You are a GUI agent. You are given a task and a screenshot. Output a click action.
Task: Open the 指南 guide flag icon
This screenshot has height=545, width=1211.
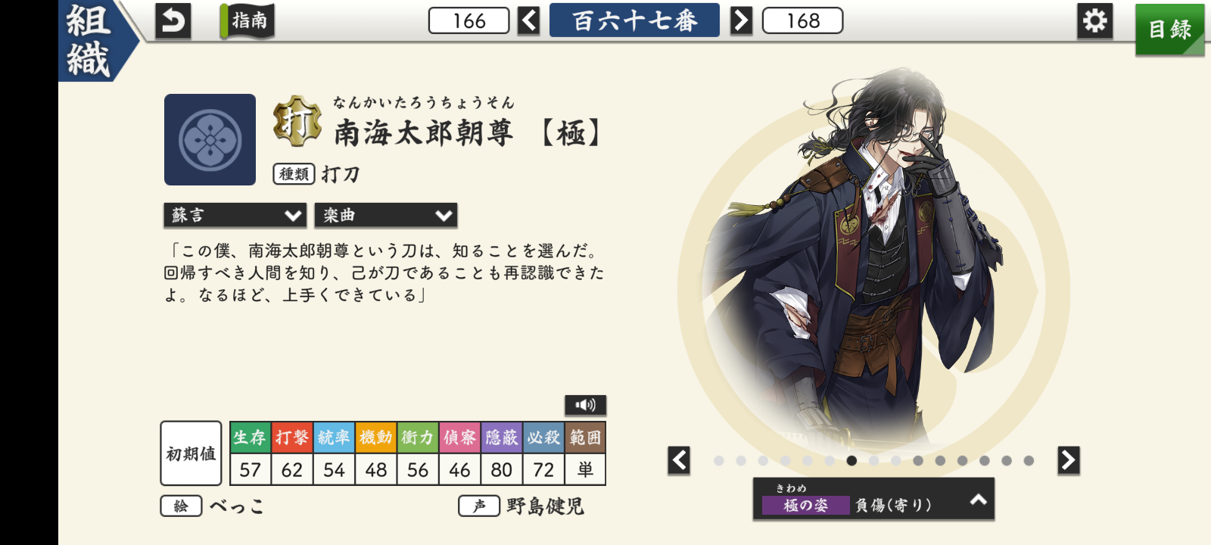pos(247,21)
